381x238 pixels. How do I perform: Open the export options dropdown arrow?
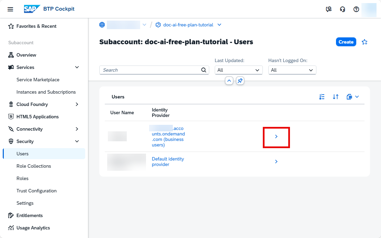pos(357,97)
